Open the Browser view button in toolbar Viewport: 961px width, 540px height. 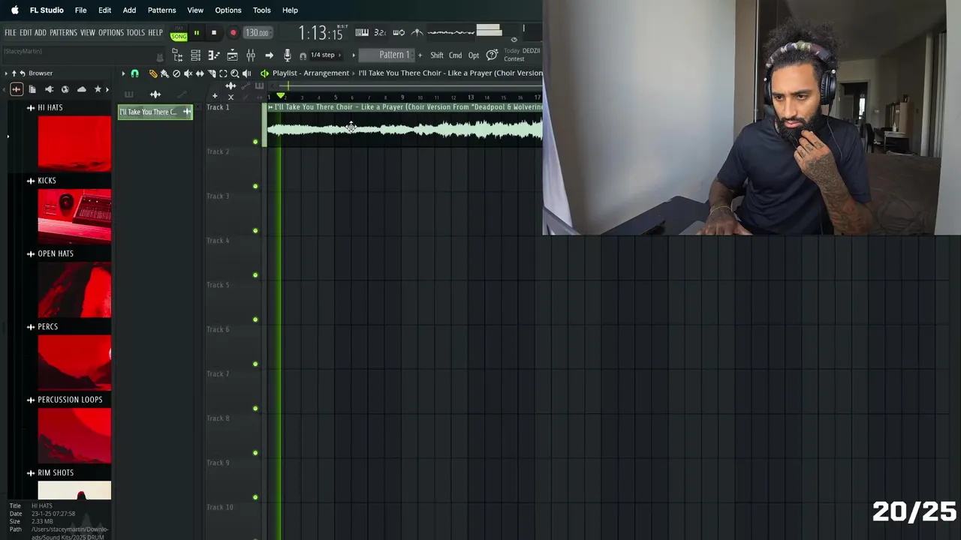(177, 55)
